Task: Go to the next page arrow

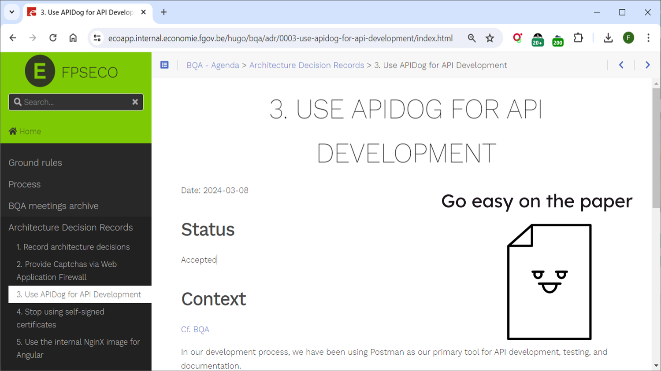Action: [647, 65]
